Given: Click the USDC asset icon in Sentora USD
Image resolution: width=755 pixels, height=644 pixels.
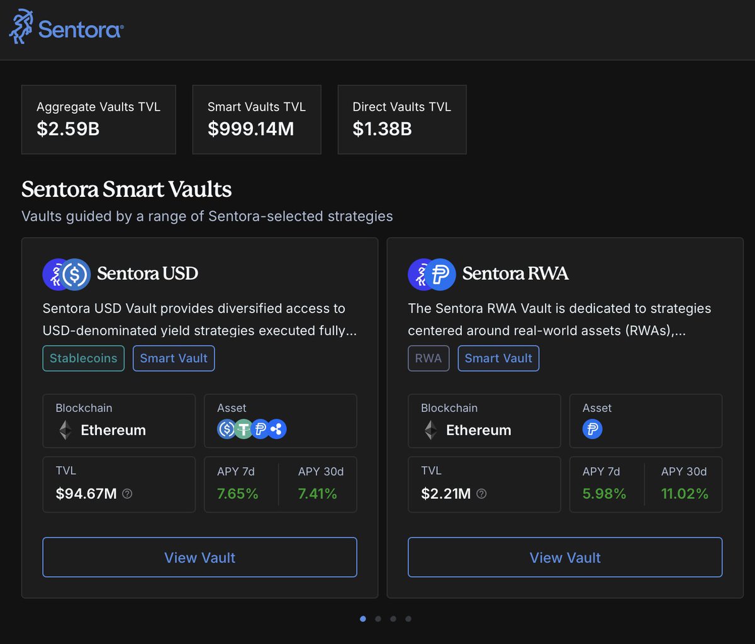Looking at the screenshot, I should pos(226,430).
